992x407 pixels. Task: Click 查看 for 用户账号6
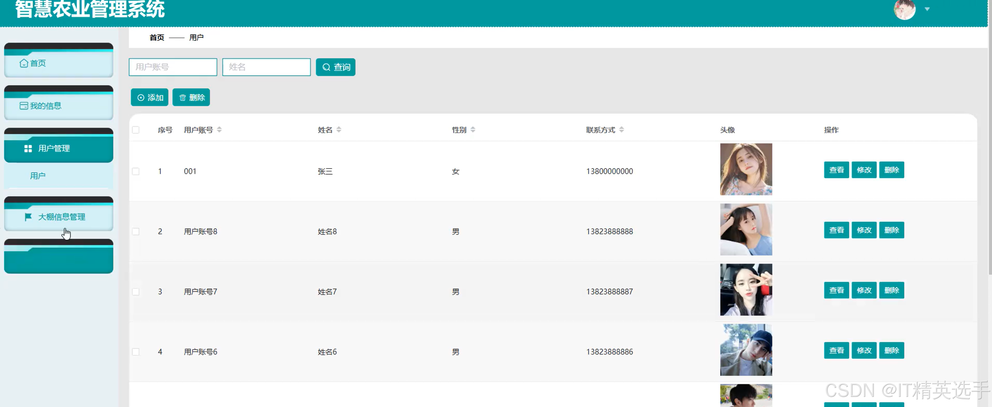click(836, 350)
